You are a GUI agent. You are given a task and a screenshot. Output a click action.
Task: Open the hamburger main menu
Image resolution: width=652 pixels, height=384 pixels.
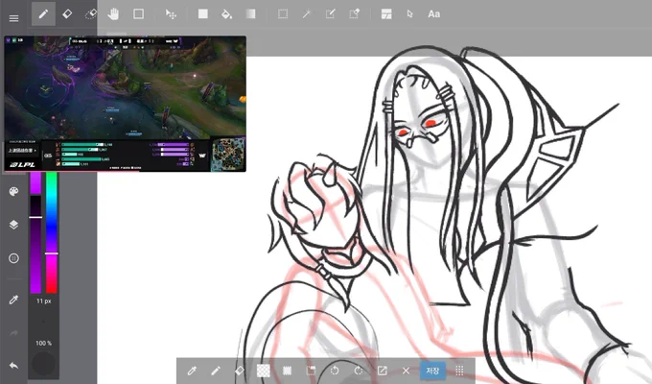pyautogui.click(x=13, y=18)
